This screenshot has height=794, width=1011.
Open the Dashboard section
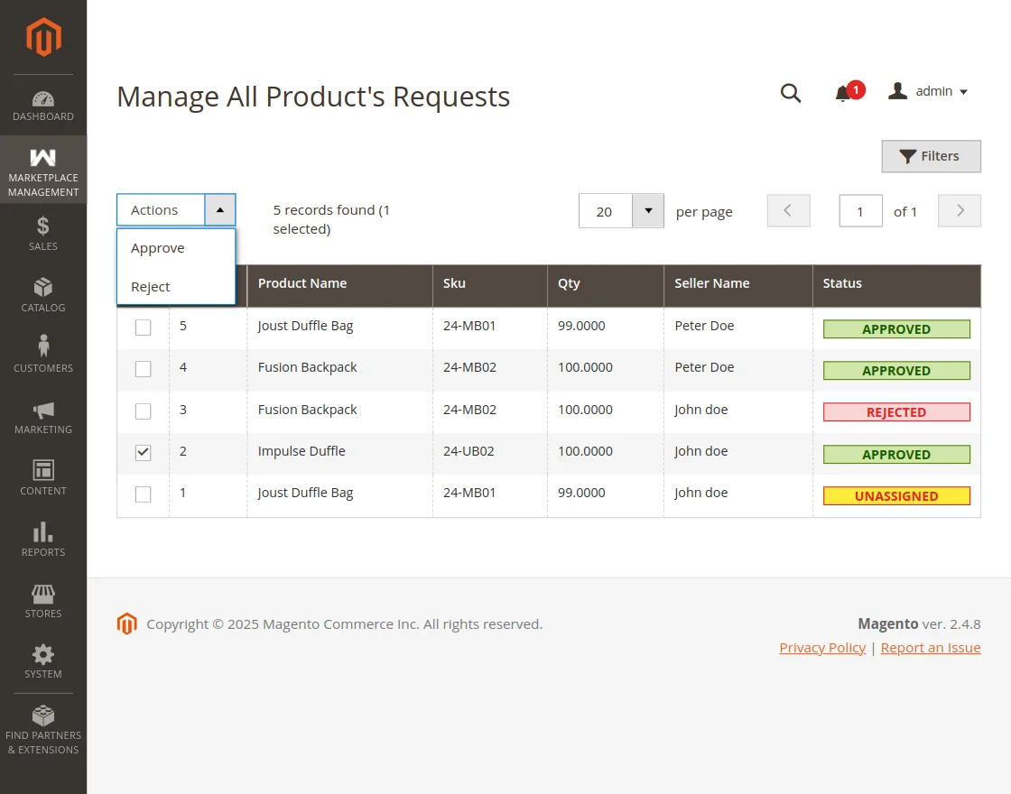[43, 106]
